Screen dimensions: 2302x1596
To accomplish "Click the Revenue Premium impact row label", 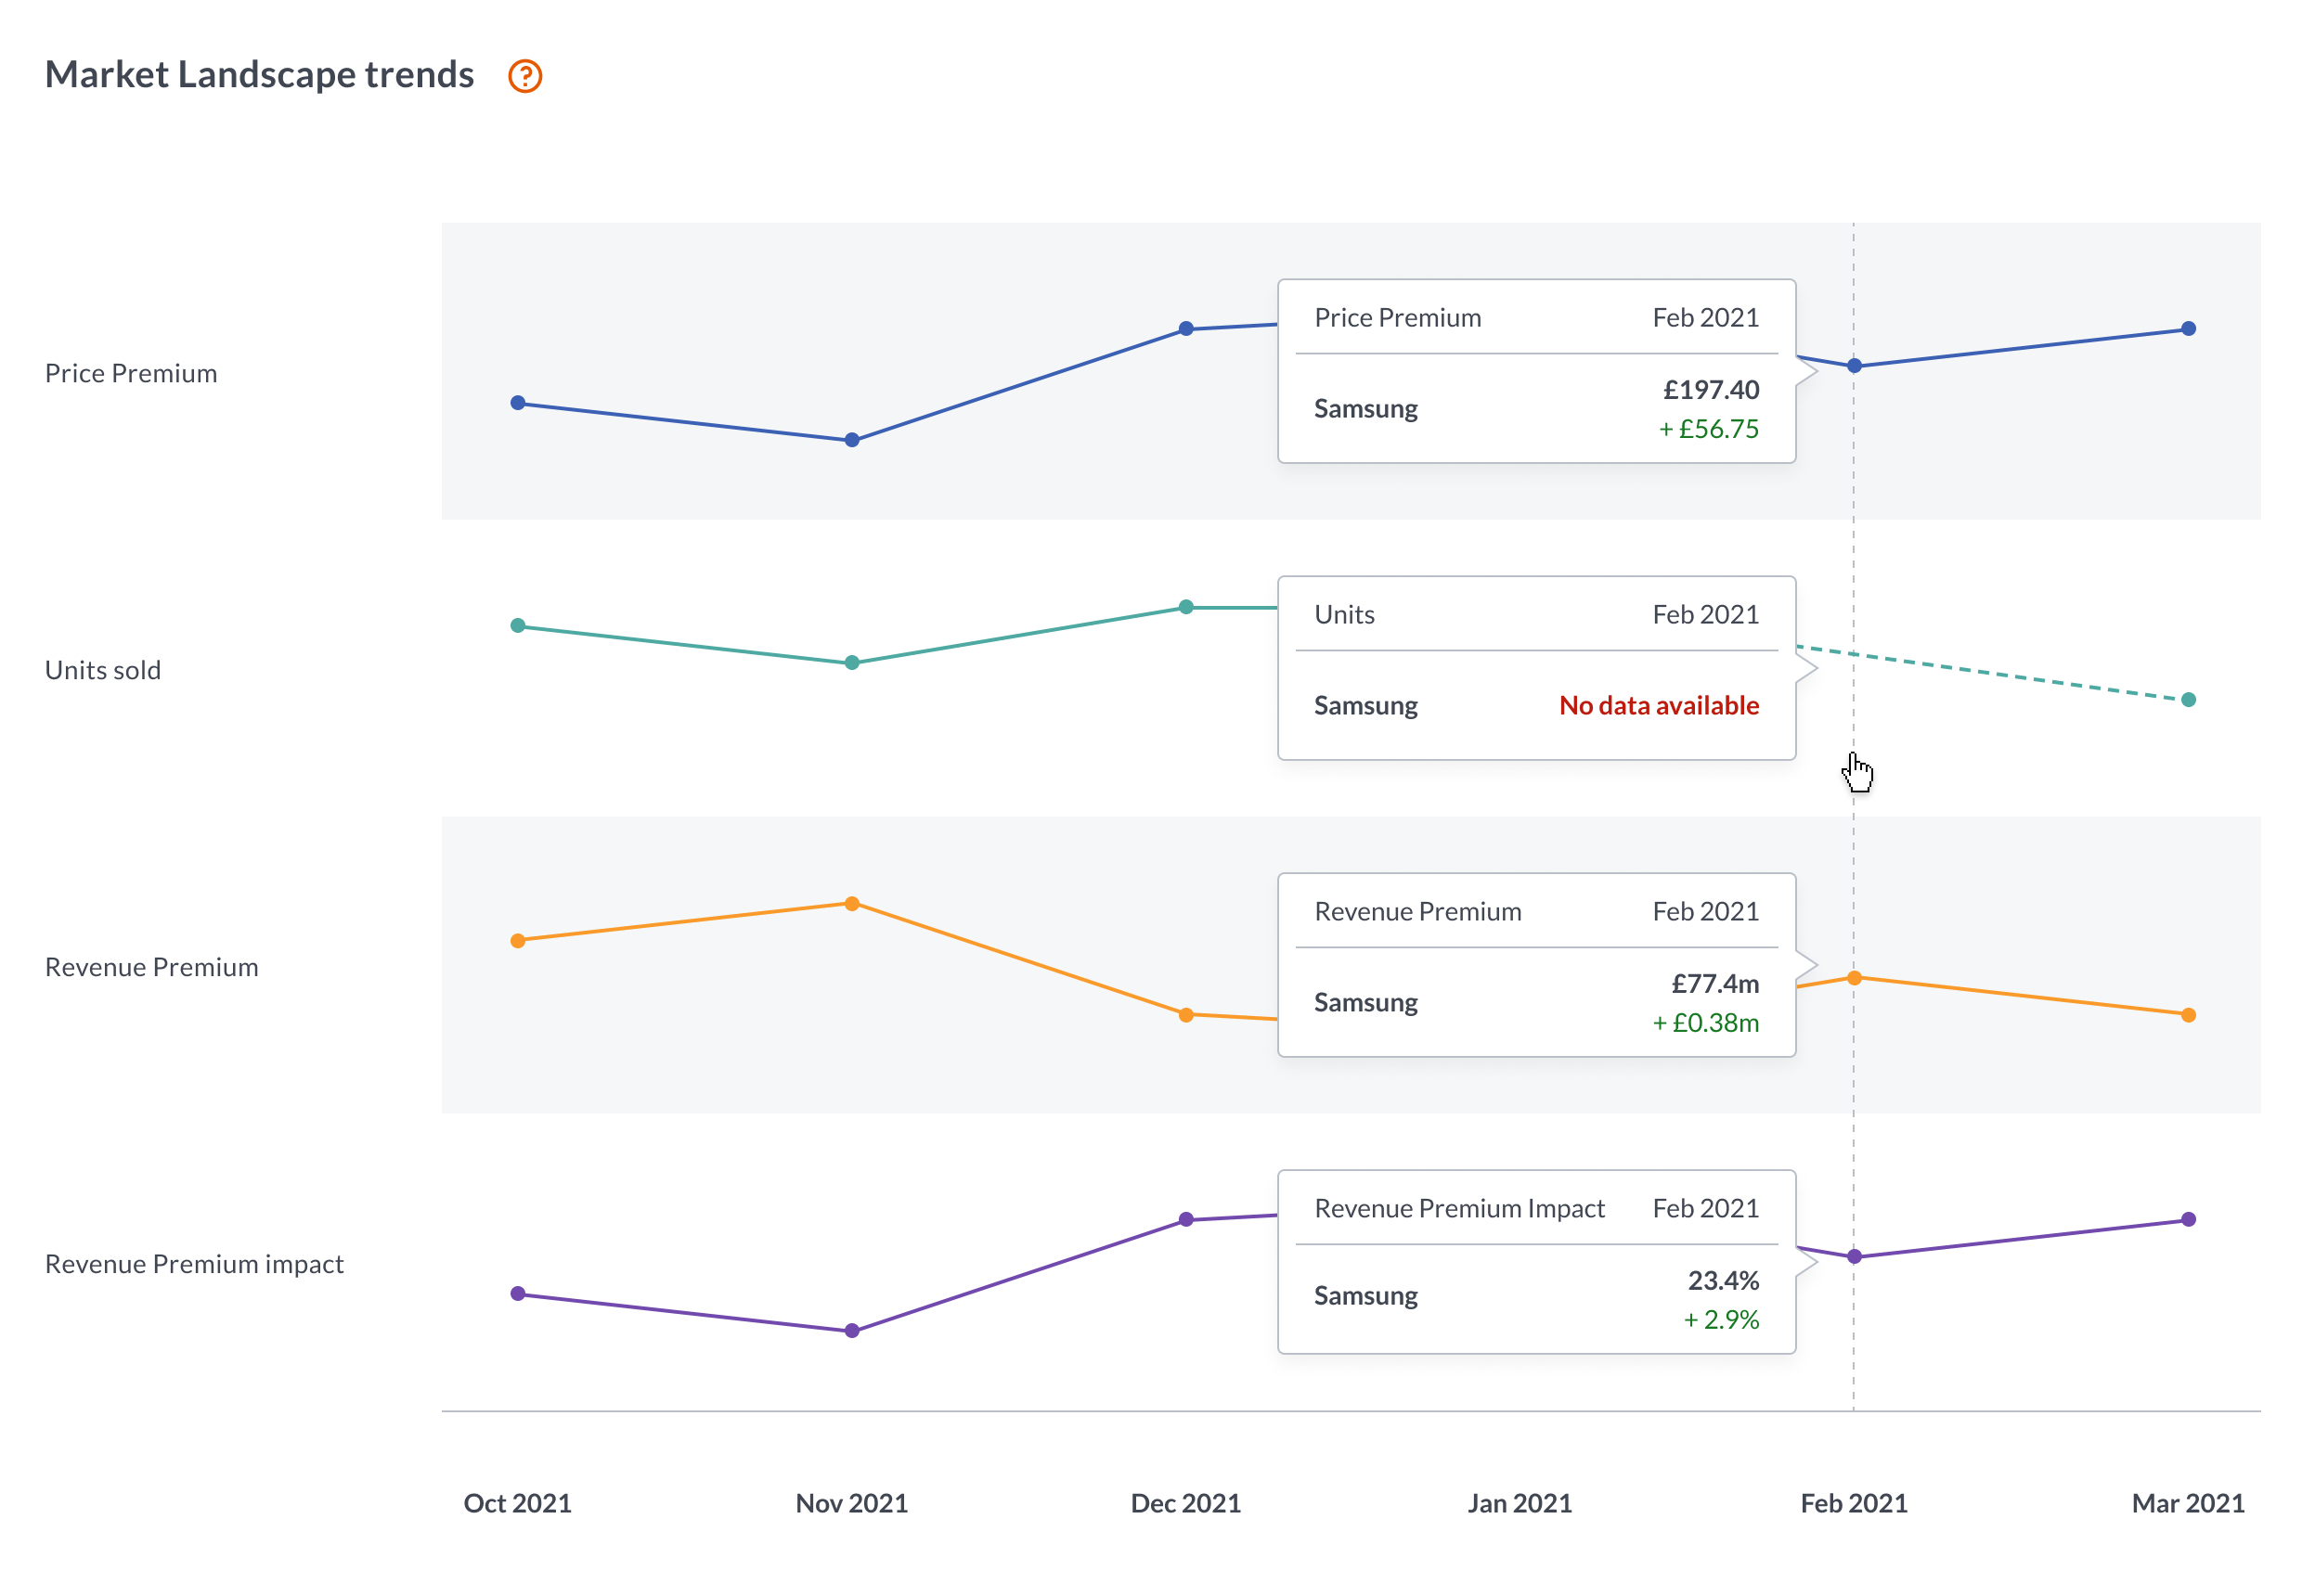I will click(194, 1264).
